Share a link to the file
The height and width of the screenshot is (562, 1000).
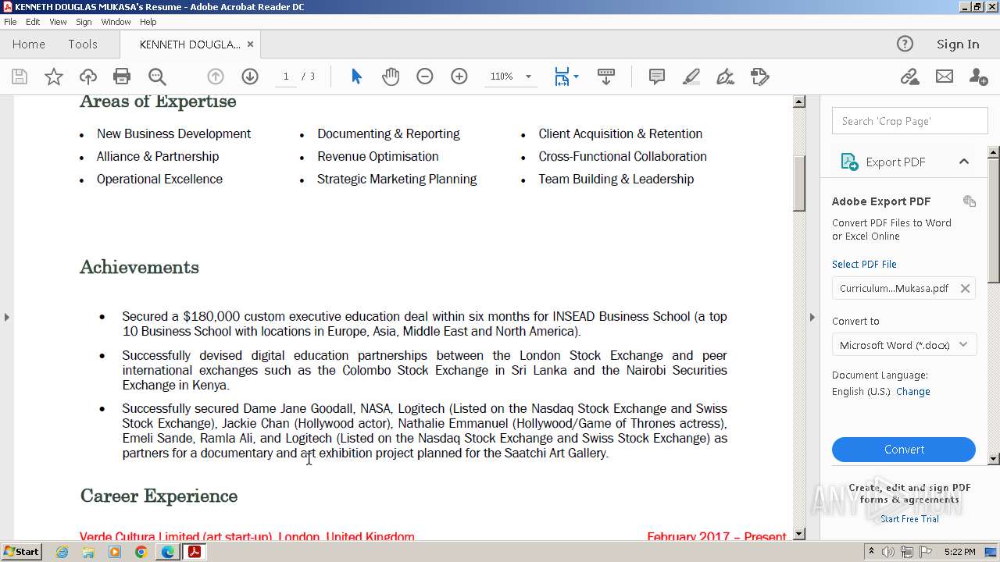909,76
